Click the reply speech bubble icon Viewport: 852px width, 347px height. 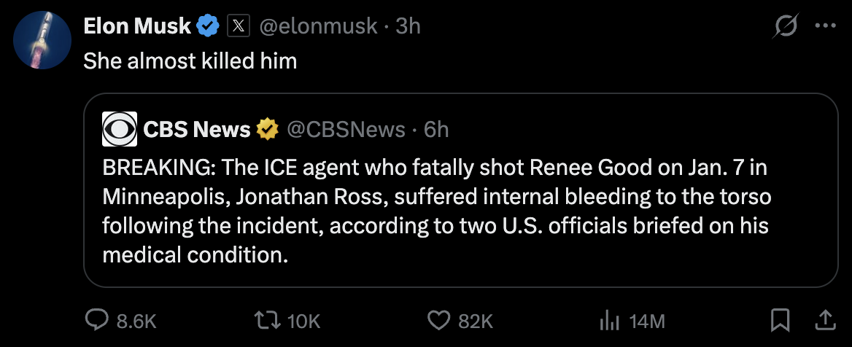97,319
